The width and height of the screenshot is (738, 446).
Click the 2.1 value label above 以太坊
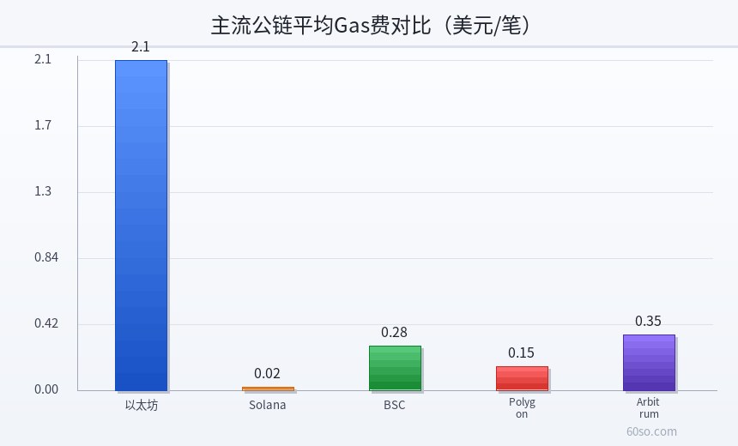tap(141, 46)
